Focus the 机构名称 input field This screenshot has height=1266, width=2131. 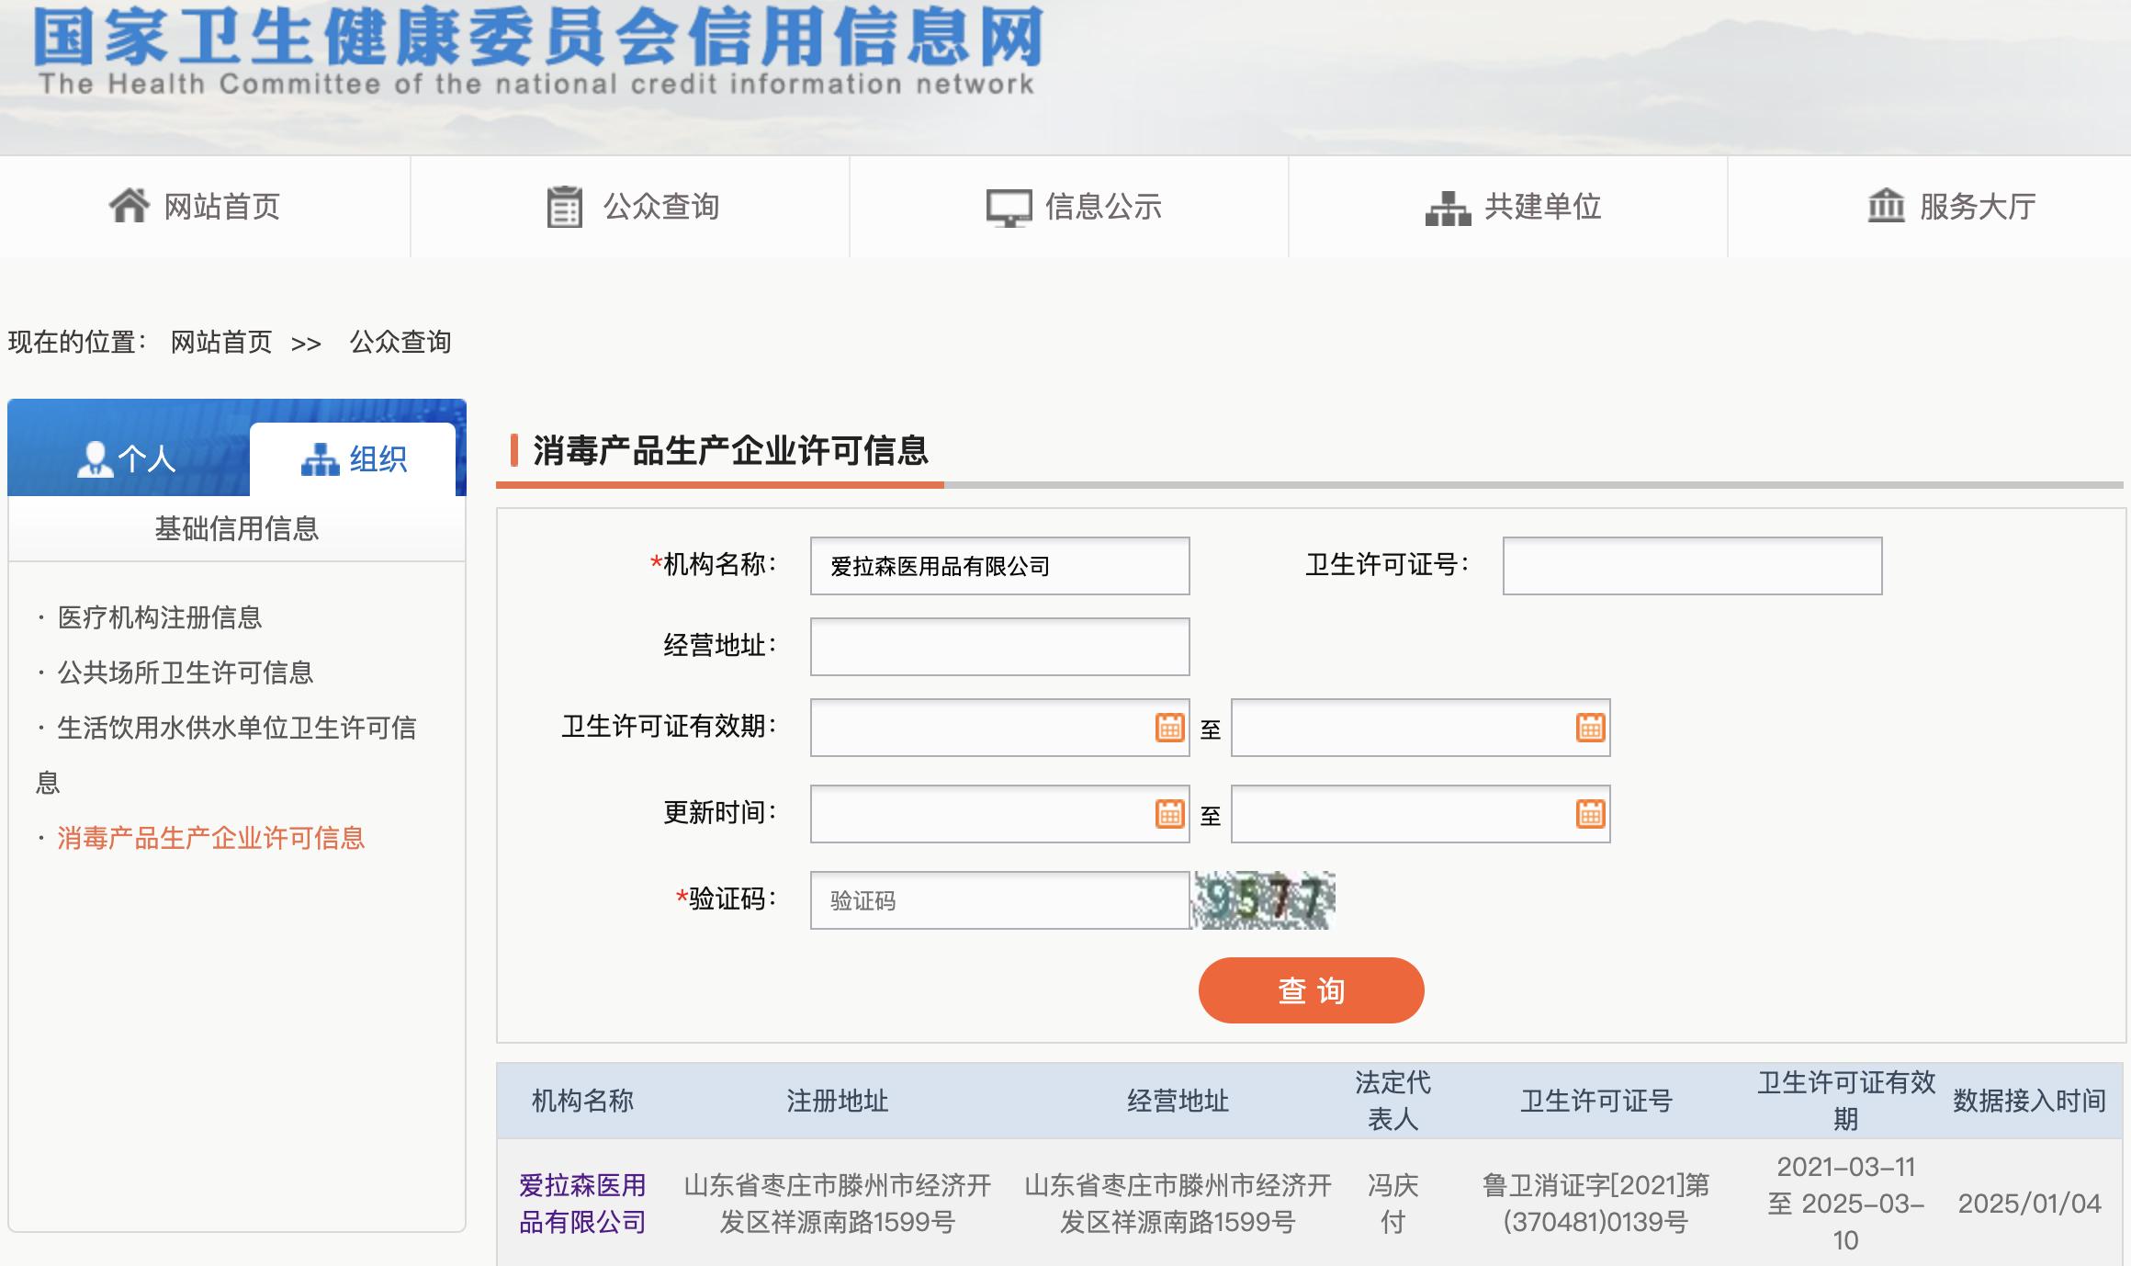coord(999,566)
